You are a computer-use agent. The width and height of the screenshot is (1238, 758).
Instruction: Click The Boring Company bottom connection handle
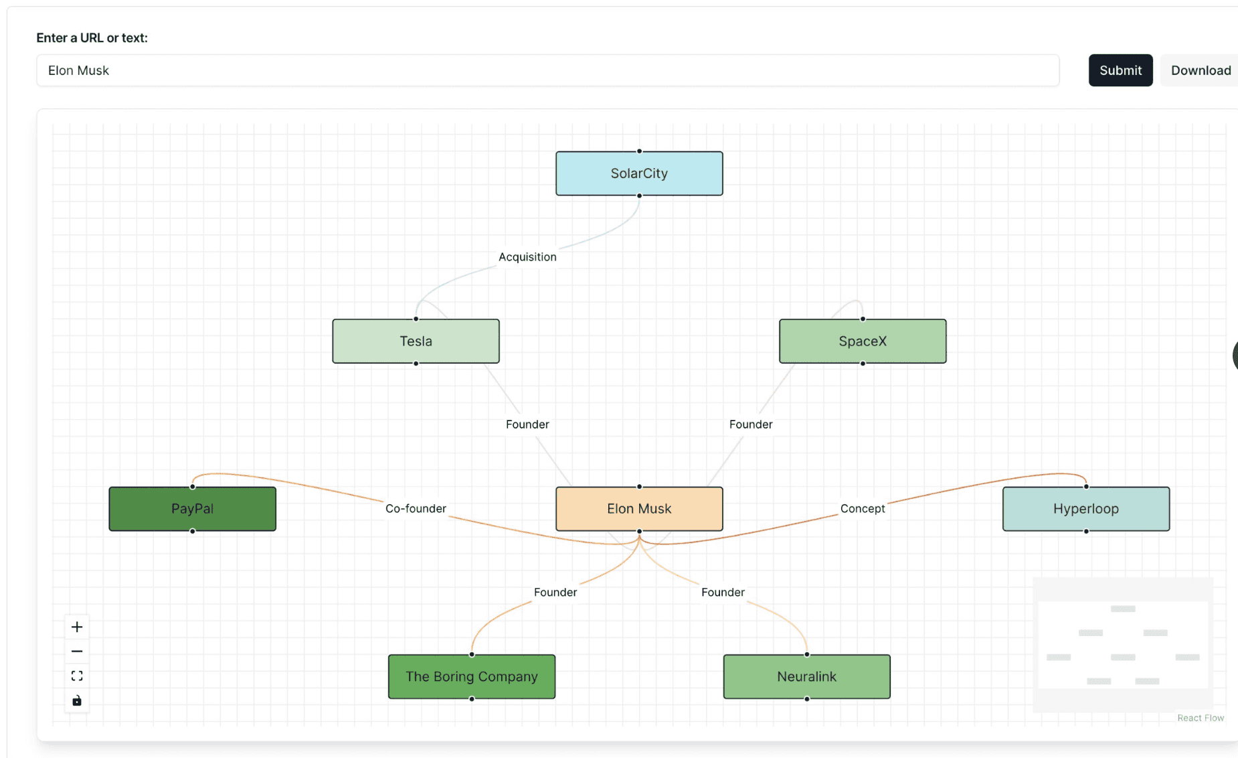[x=472, y=698]
